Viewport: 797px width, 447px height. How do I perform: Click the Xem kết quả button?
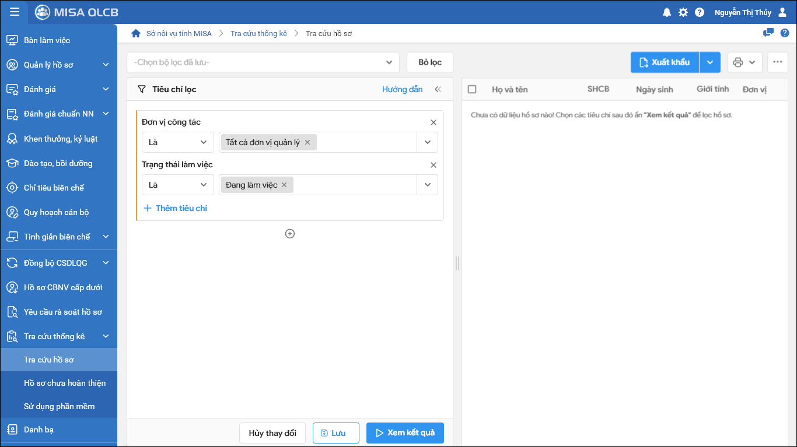point(405,433)
